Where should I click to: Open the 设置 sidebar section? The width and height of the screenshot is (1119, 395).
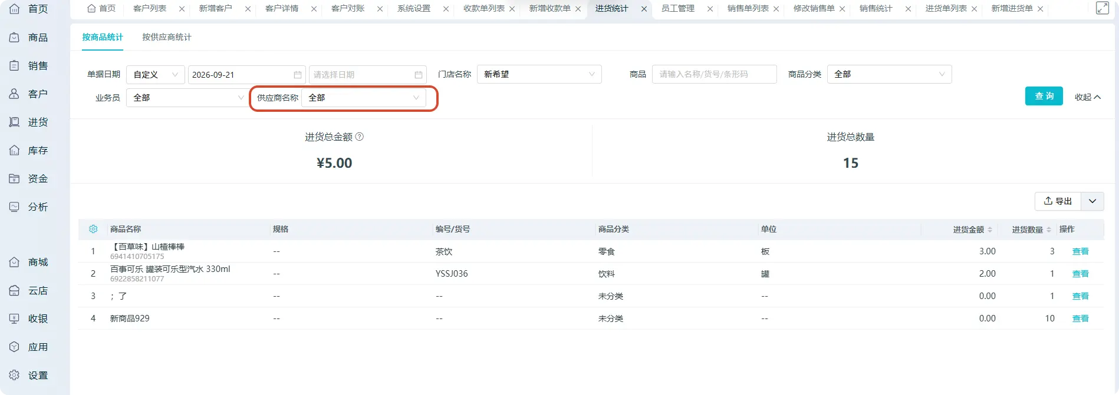(29, 376)
